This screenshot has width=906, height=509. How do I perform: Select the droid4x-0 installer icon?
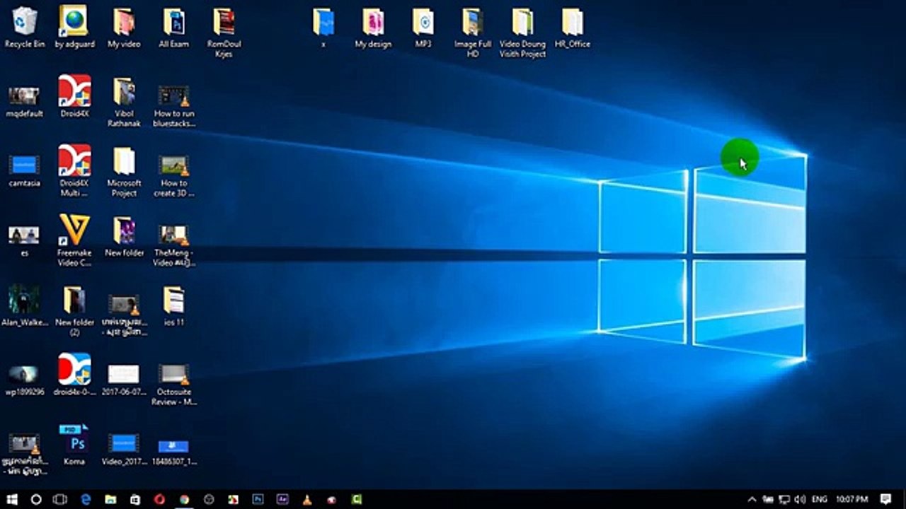click(74, 375)
